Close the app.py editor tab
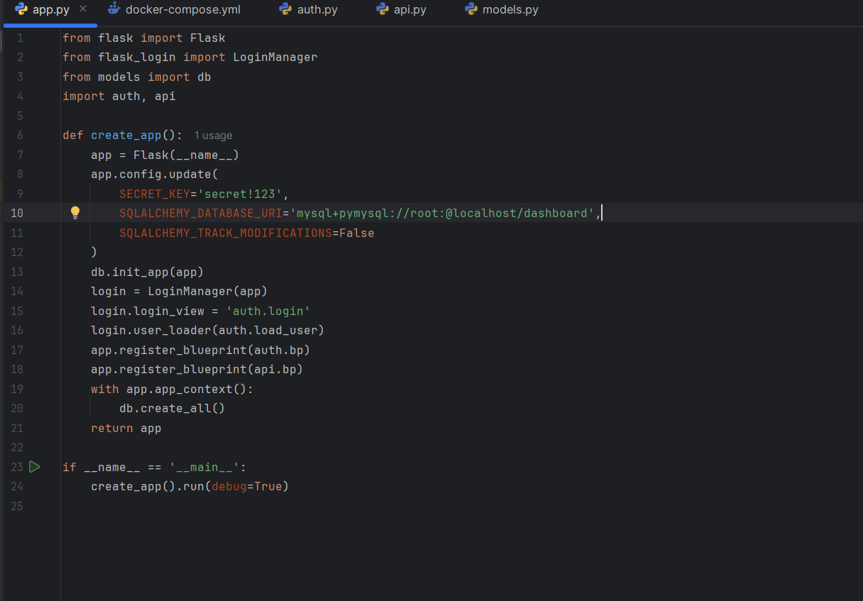The width and height of the screenshot is (863, 601). click(83, 9)
